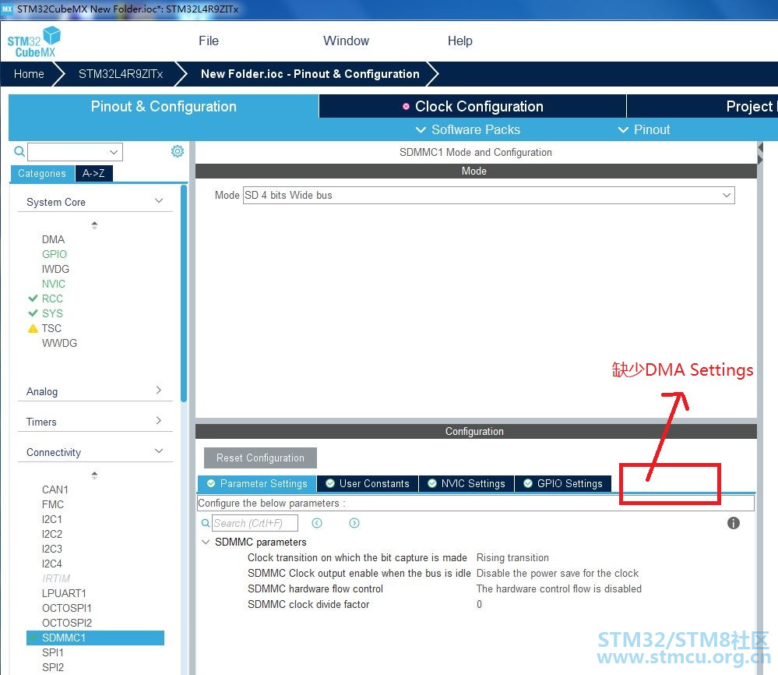
Task: Switch to the Clock Configuration tab
Action: click(x=473, y=106)
